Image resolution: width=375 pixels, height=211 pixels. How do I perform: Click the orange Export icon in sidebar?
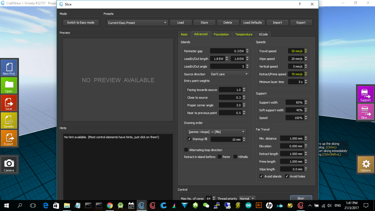pyautogui.click(x=9, y=138)
